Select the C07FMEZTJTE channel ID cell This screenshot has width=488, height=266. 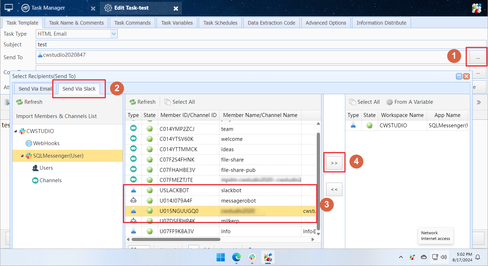pyautogui.click(x=188, y=180)
